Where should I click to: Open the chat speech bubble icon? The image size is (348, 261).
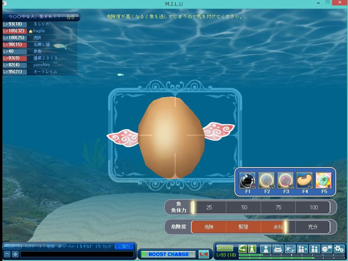[327, 249]
